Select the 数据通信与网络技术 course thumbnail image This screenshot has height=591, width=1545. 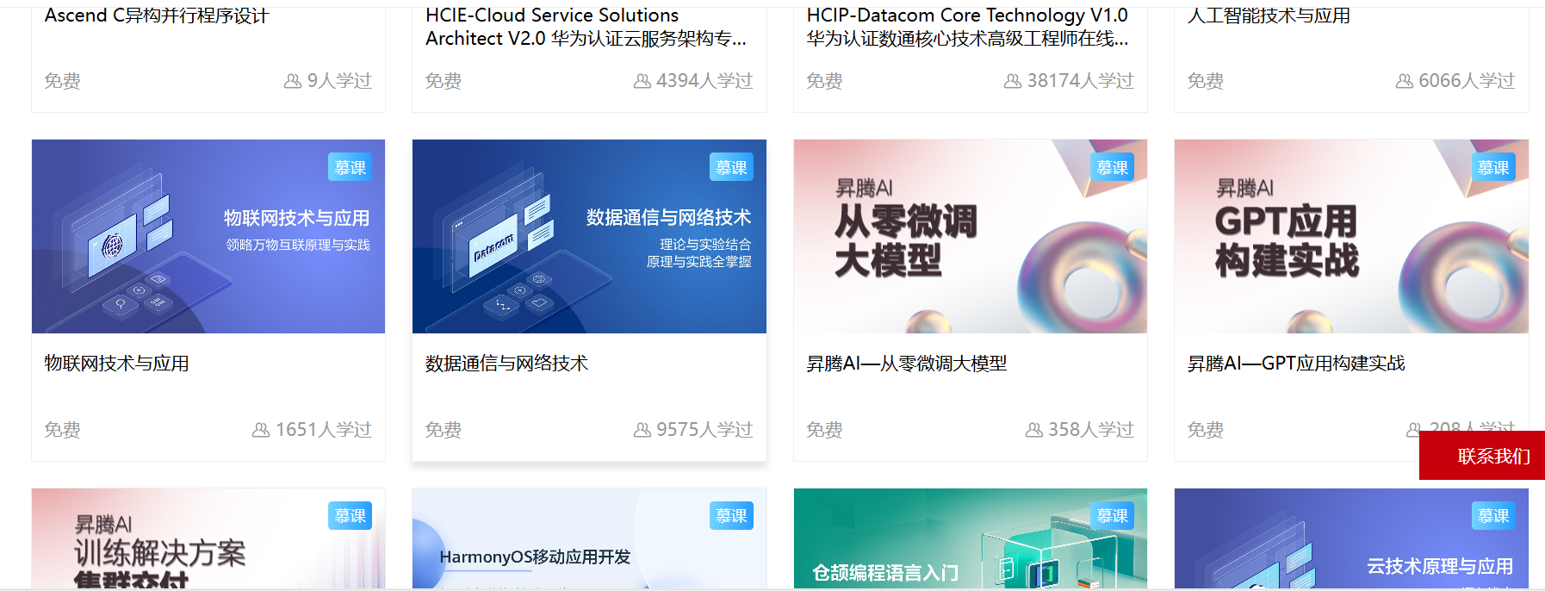click(x=589, y=236)
